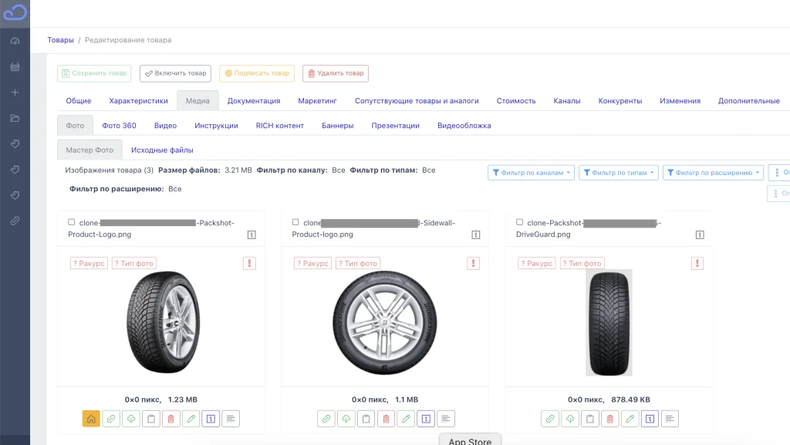Expand the Фильтр по расширению dropdown
The height and width of the screenshot is (445, 790).
point(714,173)
